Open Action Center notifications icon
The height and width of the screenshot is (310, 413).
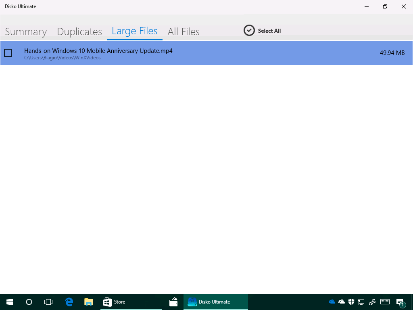[400, 302]
